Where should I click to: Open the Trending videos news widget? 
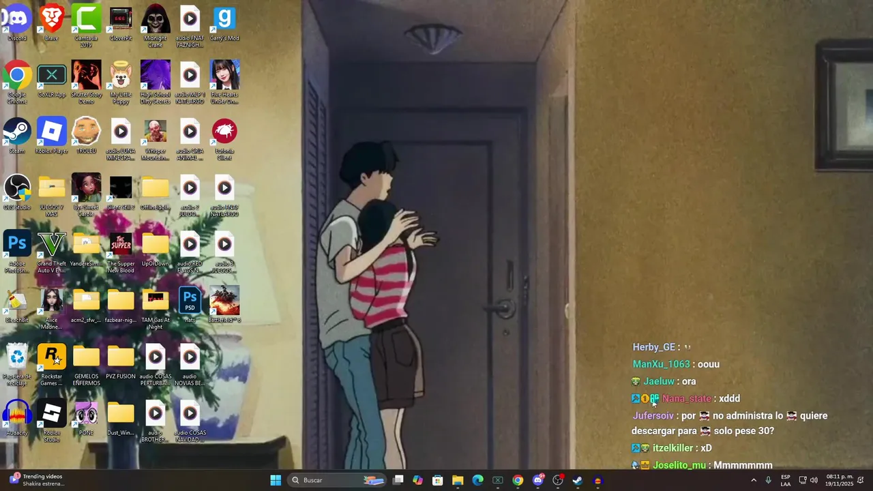point(37,480)
